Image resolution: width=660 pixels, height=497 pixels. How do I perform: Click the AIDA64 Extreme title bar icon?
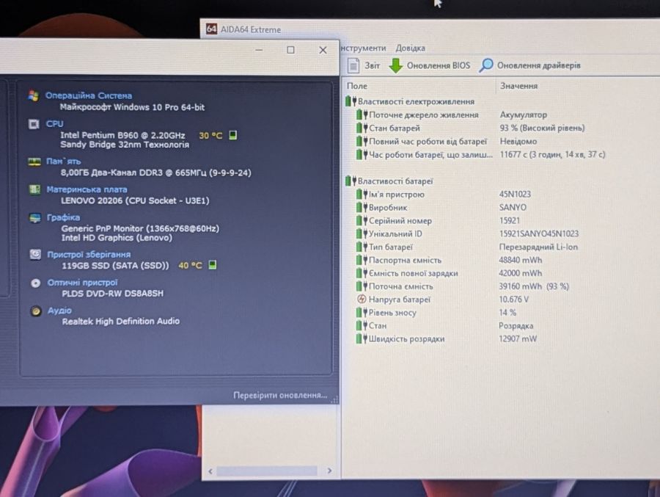tap(211, 29)
